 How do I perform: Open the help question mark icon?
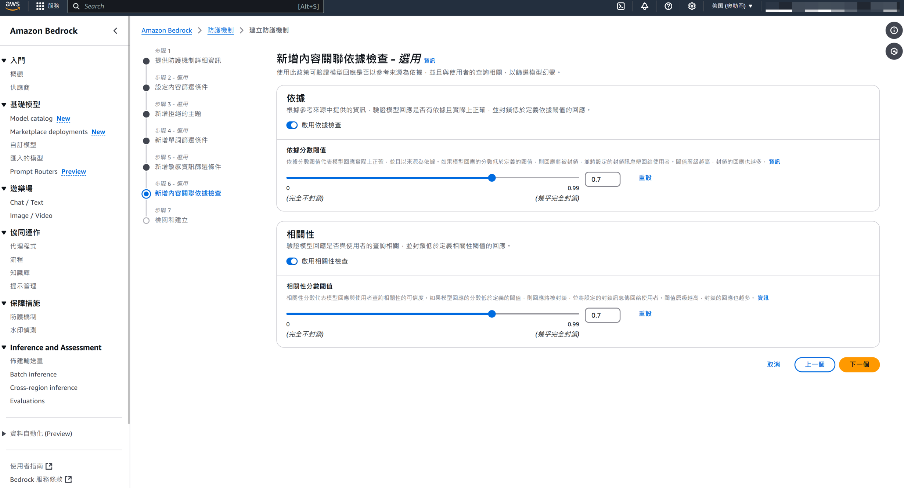point(668,6)
